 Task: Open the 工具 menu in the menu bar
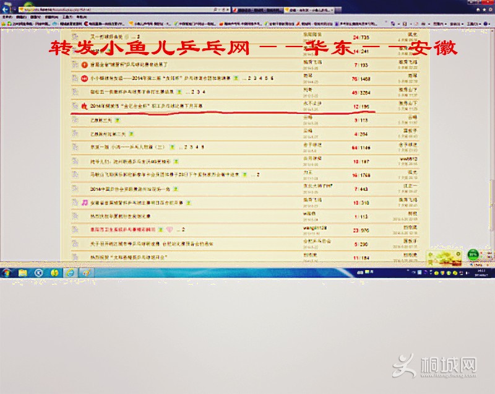(66, 17)
